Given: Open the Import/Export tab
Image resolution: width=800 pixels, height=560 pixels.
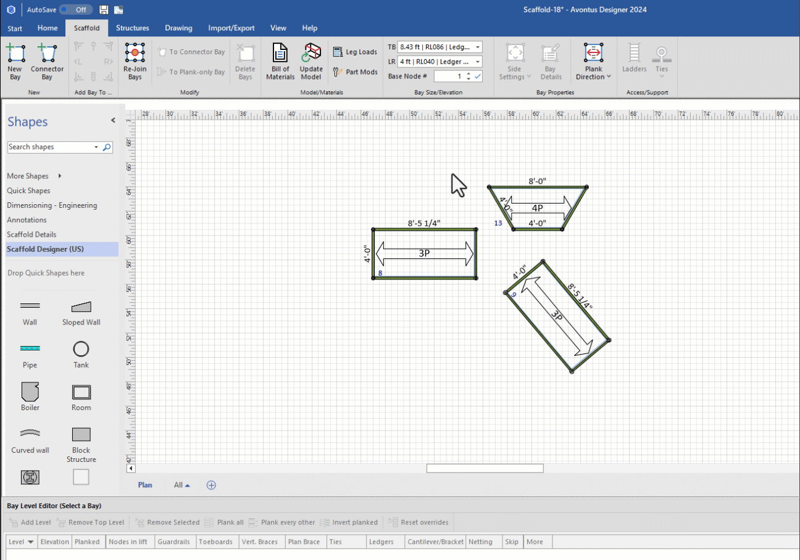Looking at the screenshot, I should (231, 28).
